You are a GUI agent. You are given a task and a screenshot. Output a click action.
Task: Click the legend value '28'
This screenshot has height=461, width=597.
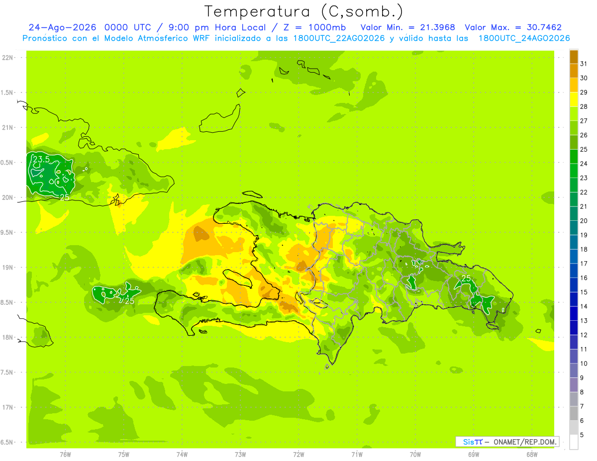tap(584, 106)
